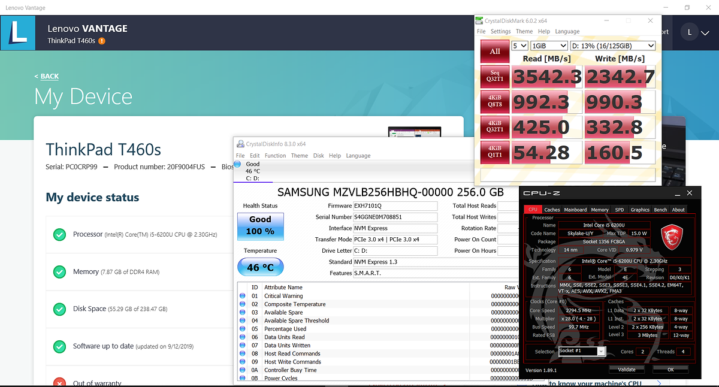Switch to the SPD tab in CPU-Z
The width and height of the screenshot is (719, 387).
coord(620,210)
